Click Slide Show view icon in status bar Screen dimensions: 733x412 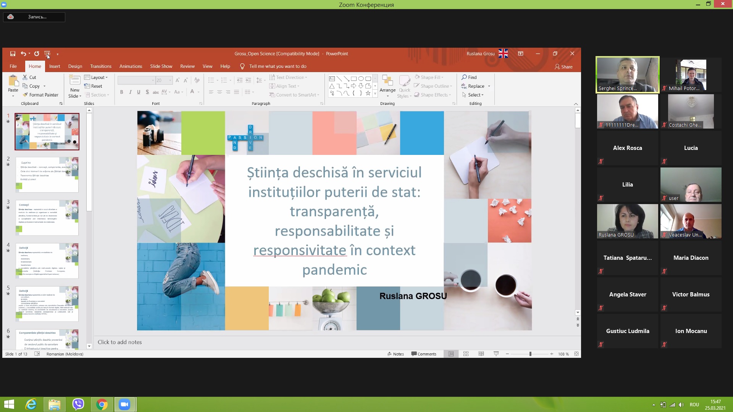[x=496, y=354]
